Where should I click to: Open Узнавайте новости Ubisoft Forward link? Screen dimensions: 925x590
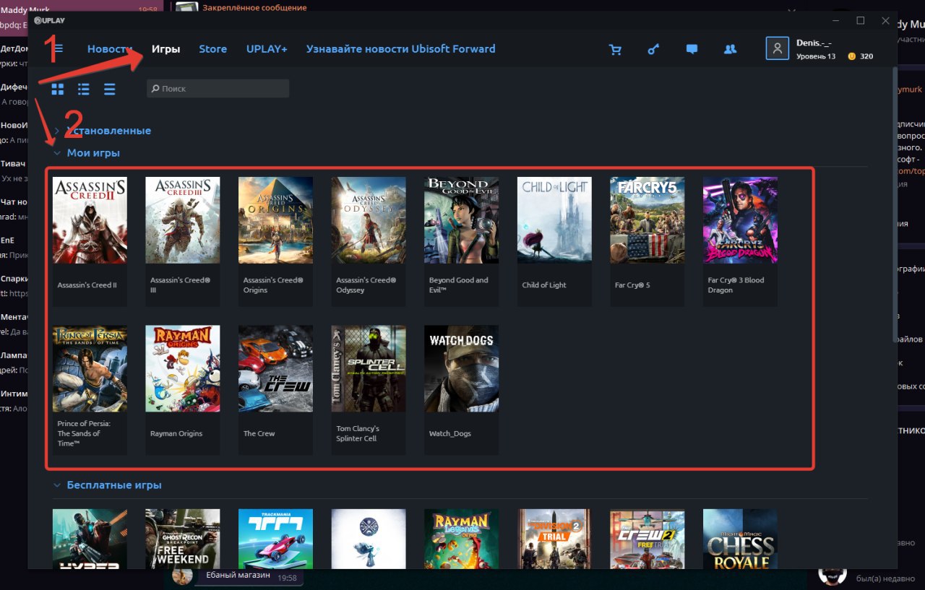tap(400, 49)
